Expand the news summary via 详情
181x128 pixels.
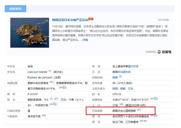click(85, 40)
